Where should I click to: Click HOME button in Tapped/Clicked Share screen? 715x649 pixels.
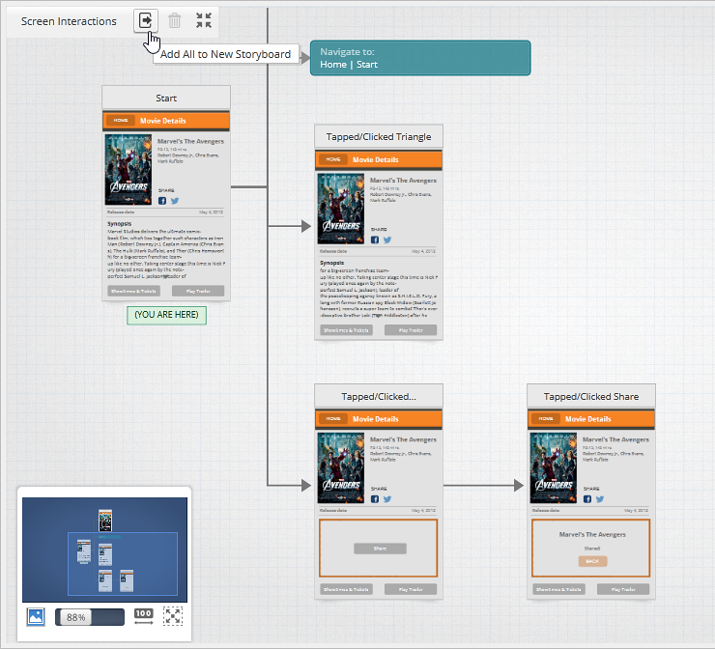tap(545, 419)
